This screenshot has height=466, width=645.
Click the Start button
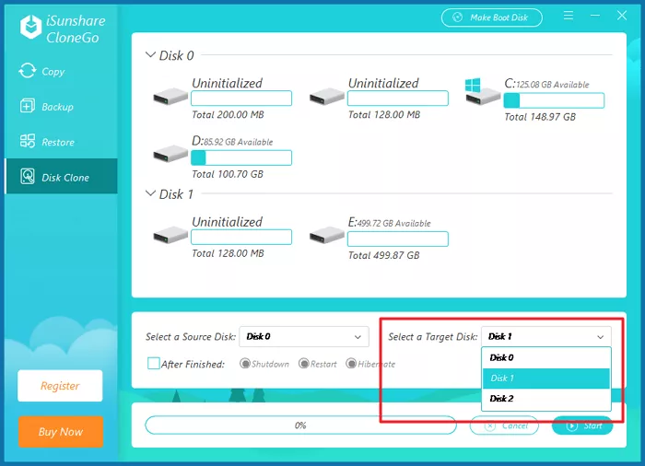point(582,425)
